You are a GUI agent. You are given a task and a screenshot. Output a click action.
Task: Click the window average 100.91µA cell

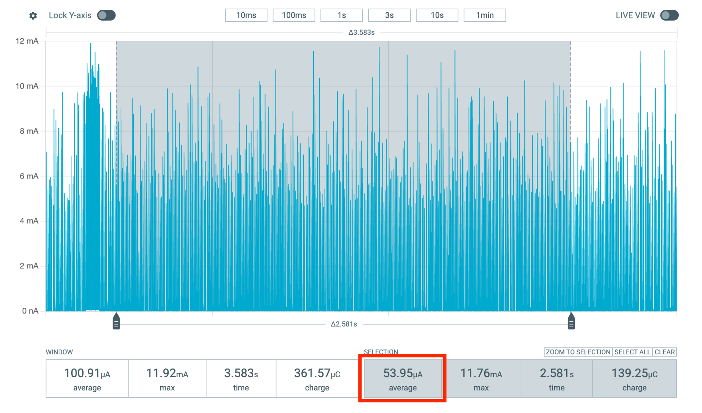[86, 378]
